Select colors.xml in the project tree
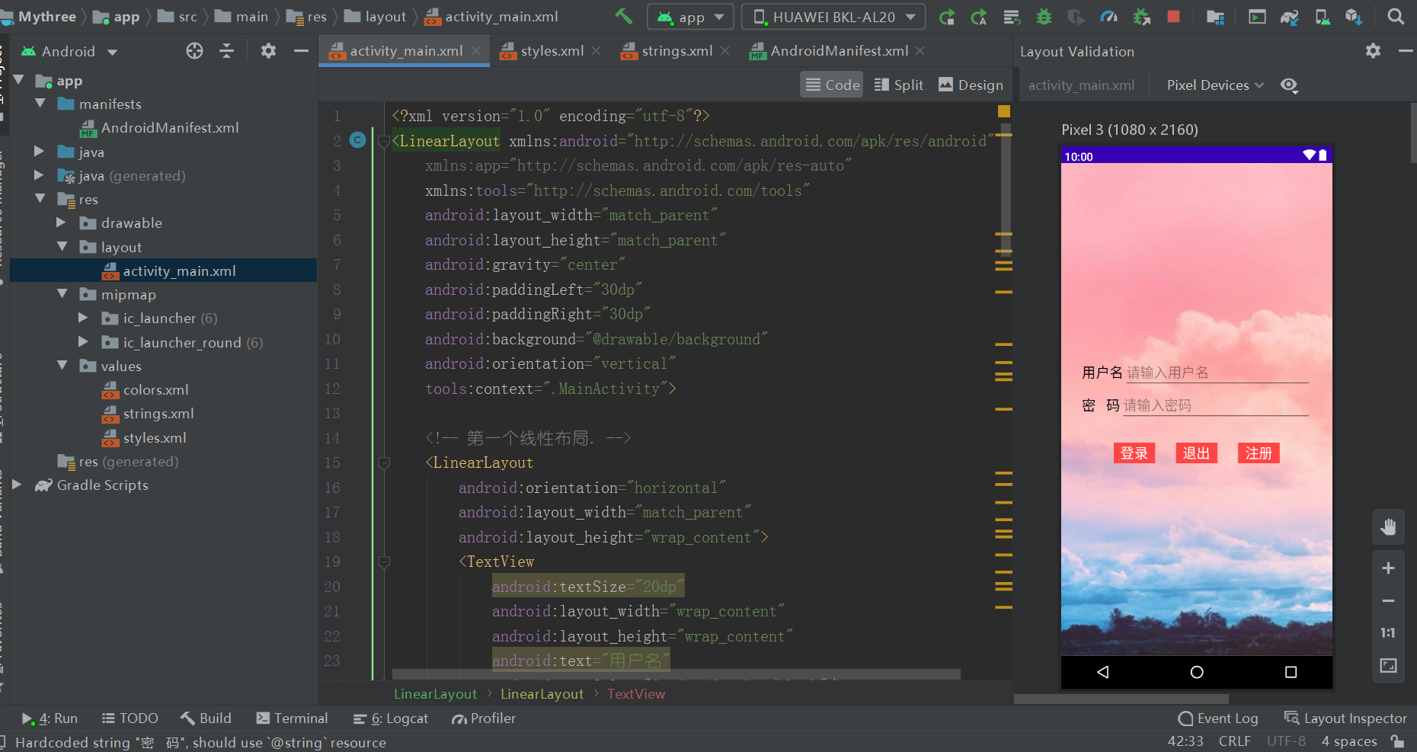The height and width of the screenshot is (752, 1417). tap(155, 390)
